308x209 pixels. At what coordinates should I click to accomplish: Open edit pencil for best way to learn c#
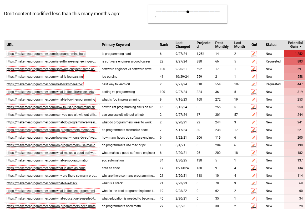254,84
